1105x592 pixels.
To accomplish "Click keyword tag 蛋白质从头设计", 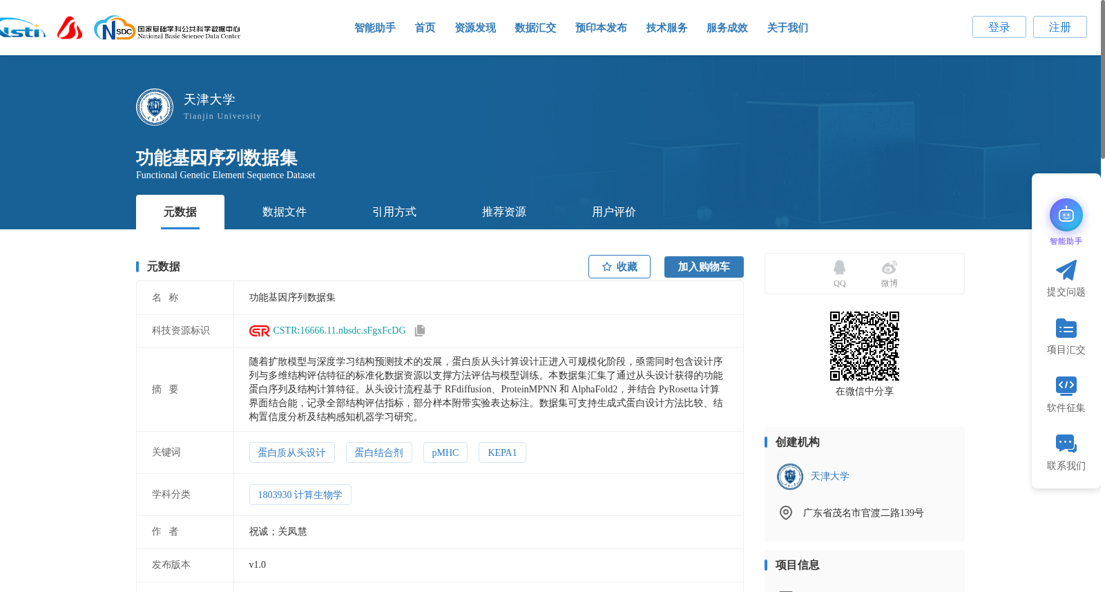I will tap(291, 452).
